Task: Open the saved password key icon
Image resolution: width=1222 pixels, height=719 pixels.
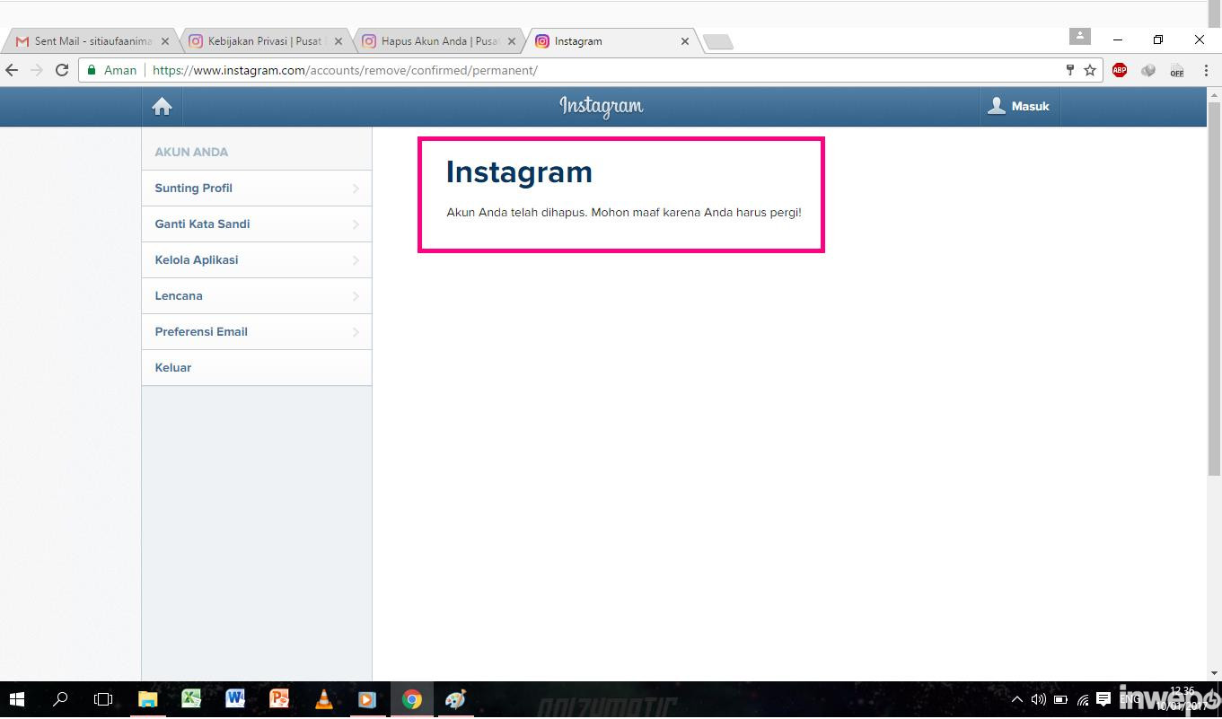Action: coord(1069,70)
